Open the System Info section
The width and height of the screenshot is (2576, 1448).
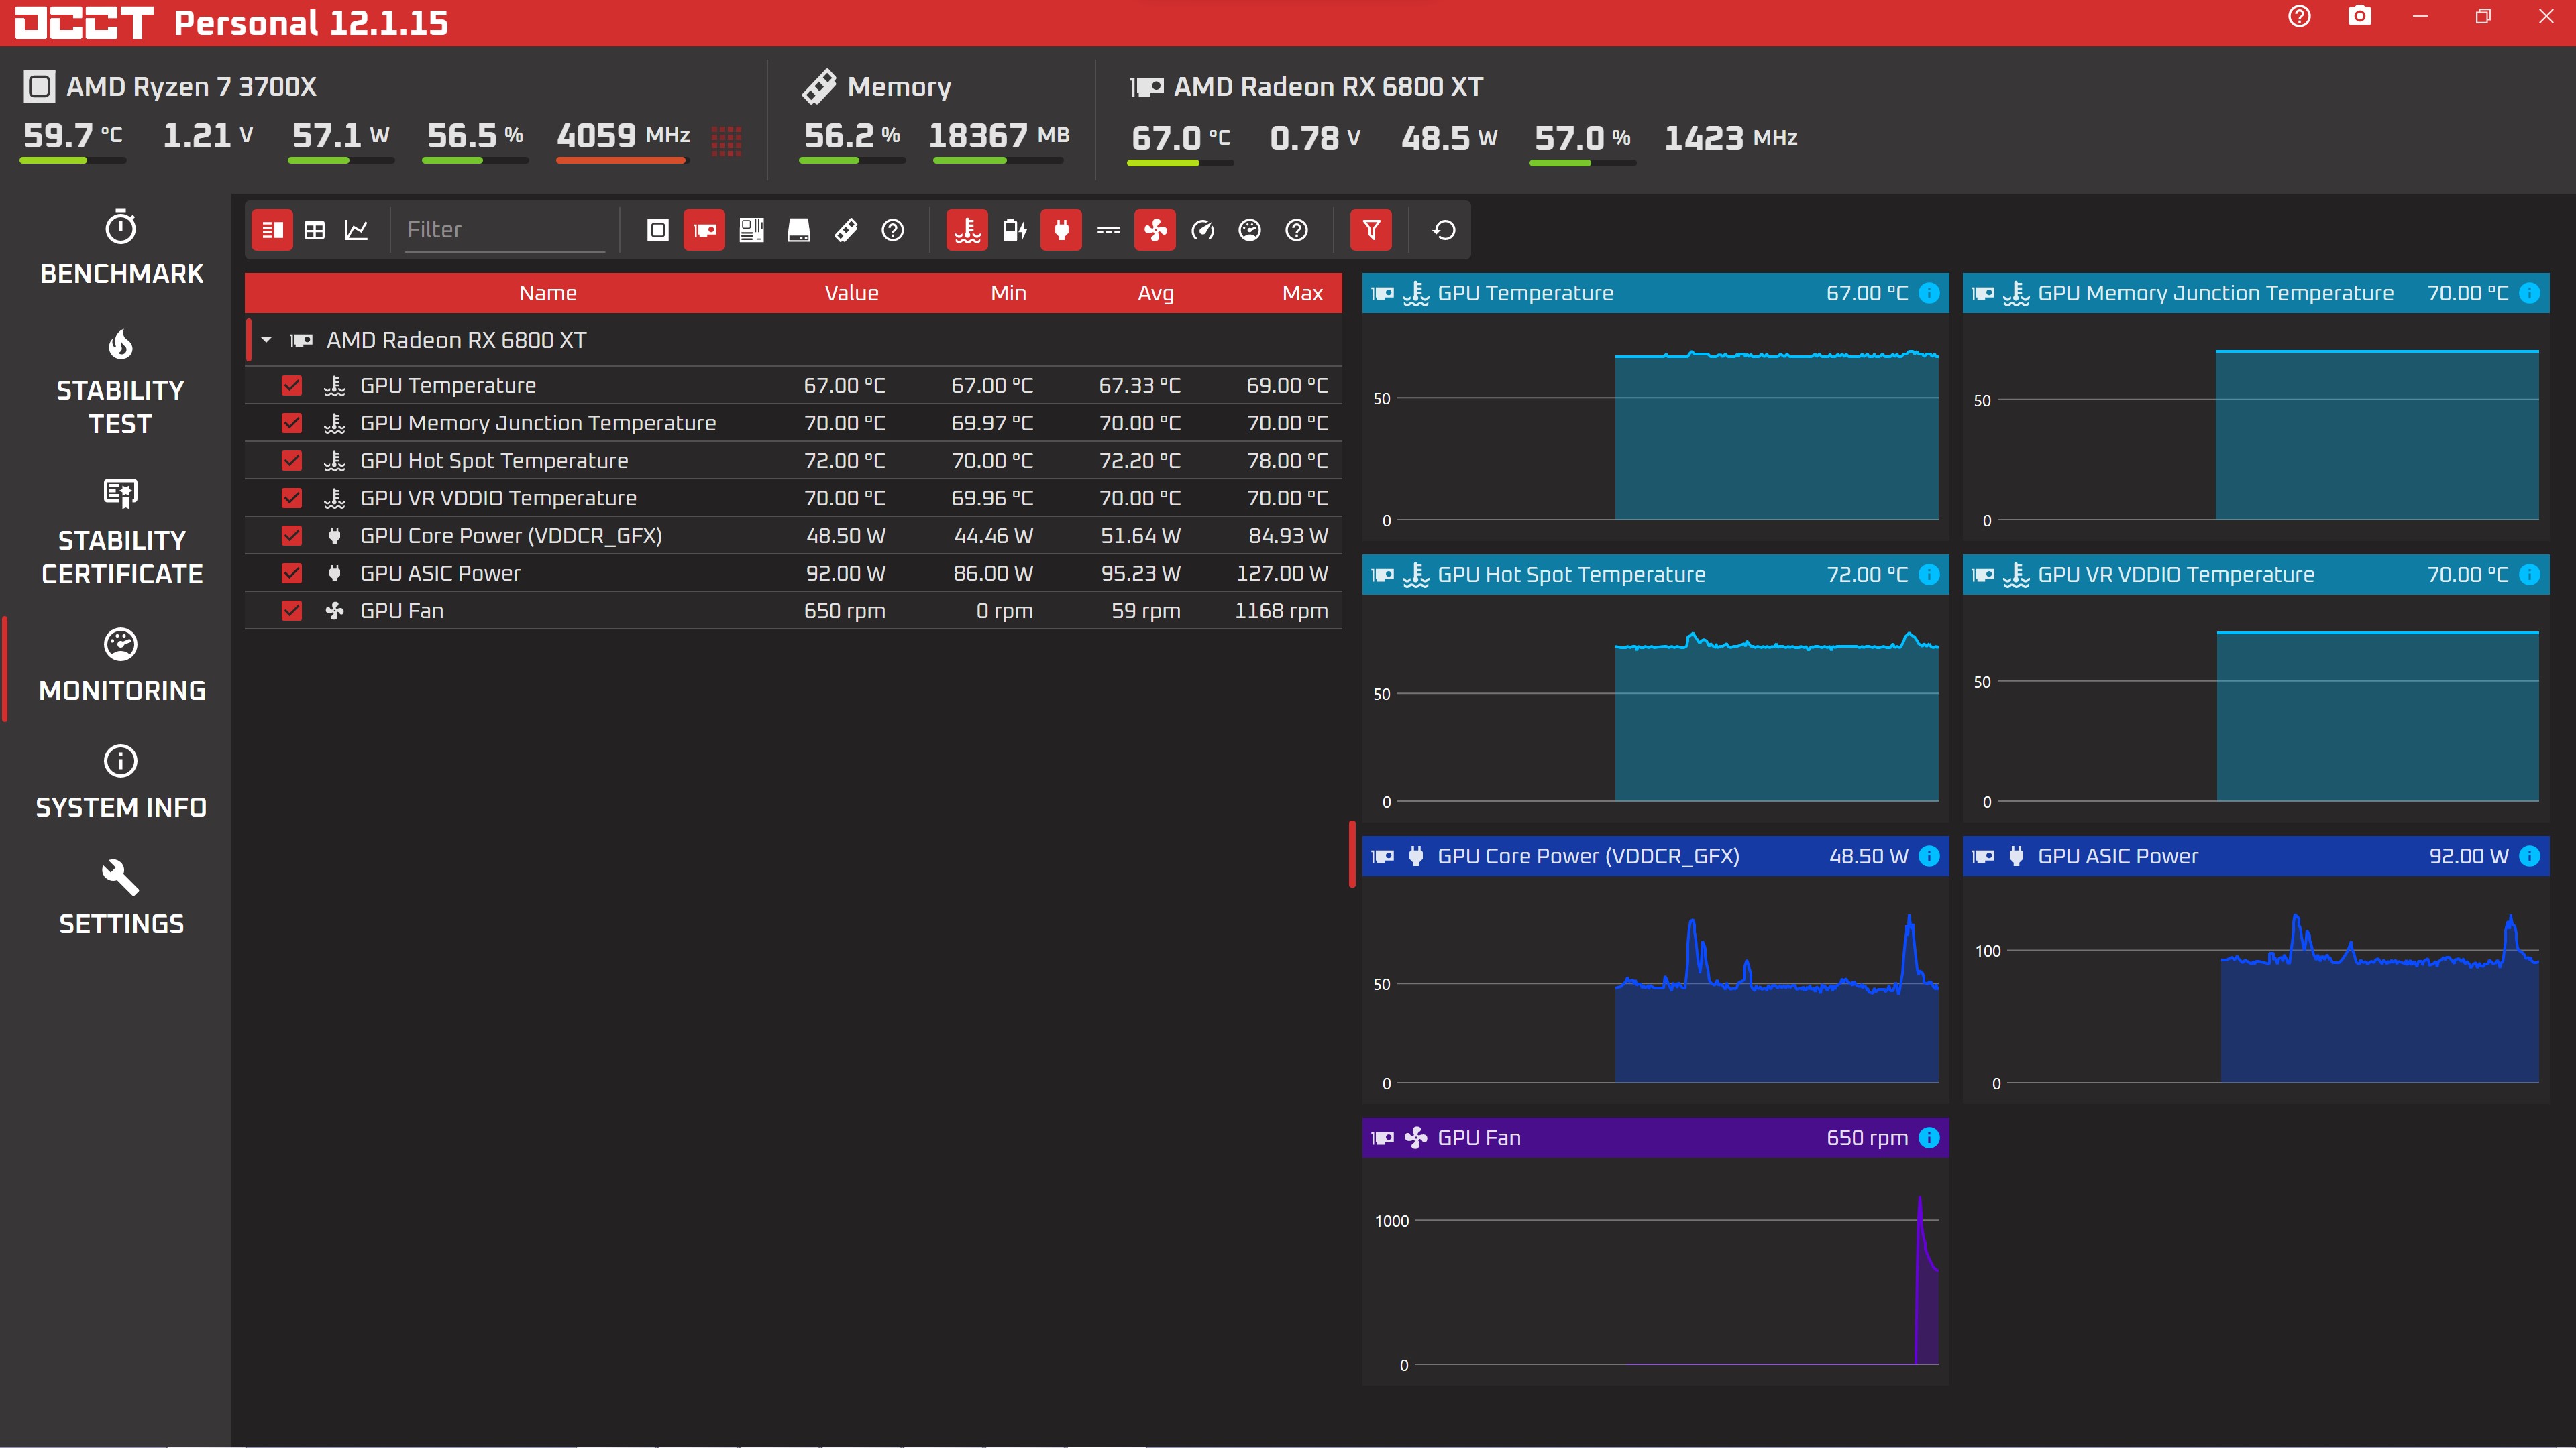tap(121, 782)
